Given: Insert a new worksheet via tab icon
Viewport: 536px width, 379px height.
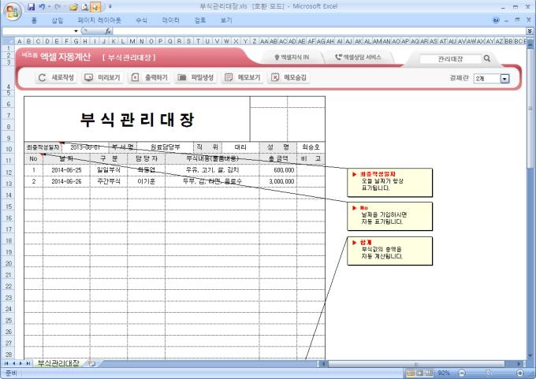Looking at the screenshot, I should tap(91, 363).
